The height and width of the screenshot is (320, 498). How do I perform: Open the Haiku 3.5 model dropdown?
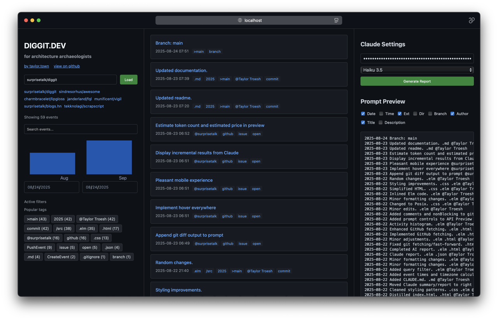(x=417, y=70)
